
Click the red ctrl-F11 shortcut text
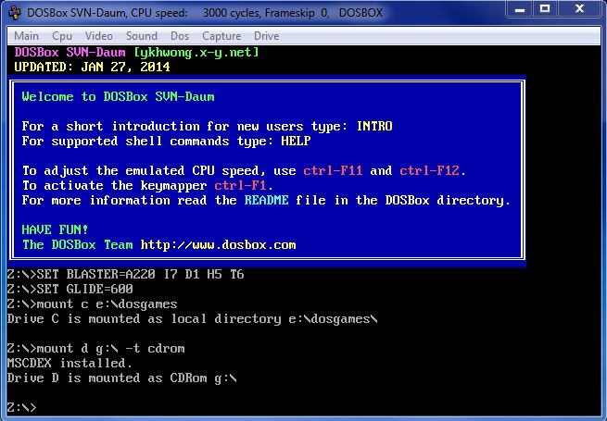(333, 170)
